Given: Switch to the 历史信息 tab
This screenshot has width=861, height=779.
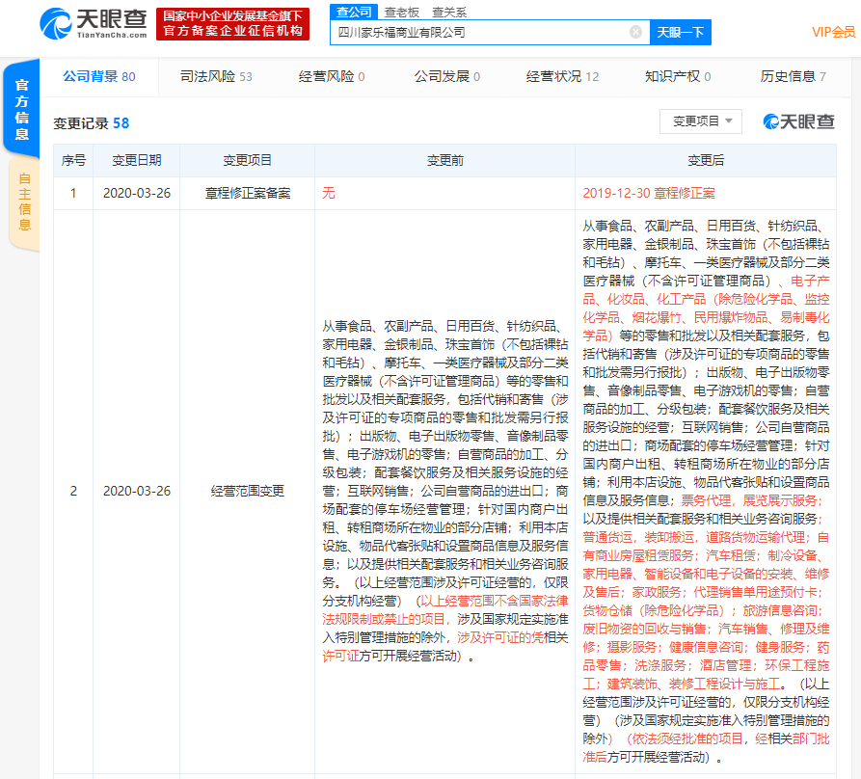Looking at the screenshot, I should [793, 76].
